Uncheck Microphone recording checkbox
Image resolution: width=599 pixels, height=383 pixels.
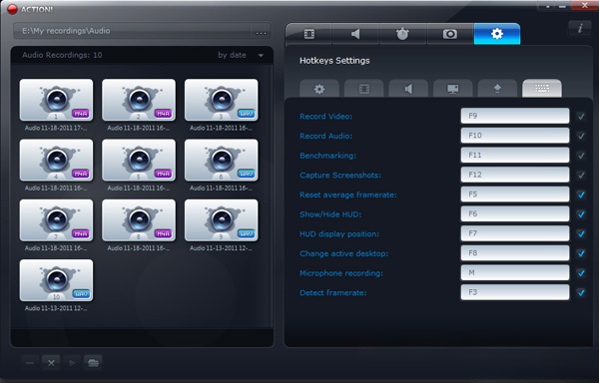pos(581,273)
